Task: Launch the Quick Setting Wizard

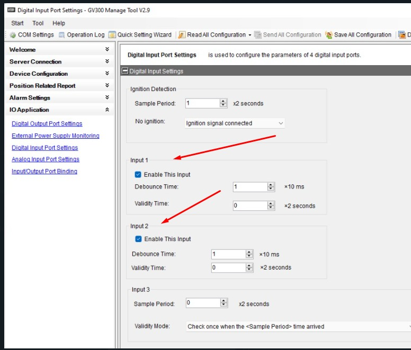Action: point(140,35)
